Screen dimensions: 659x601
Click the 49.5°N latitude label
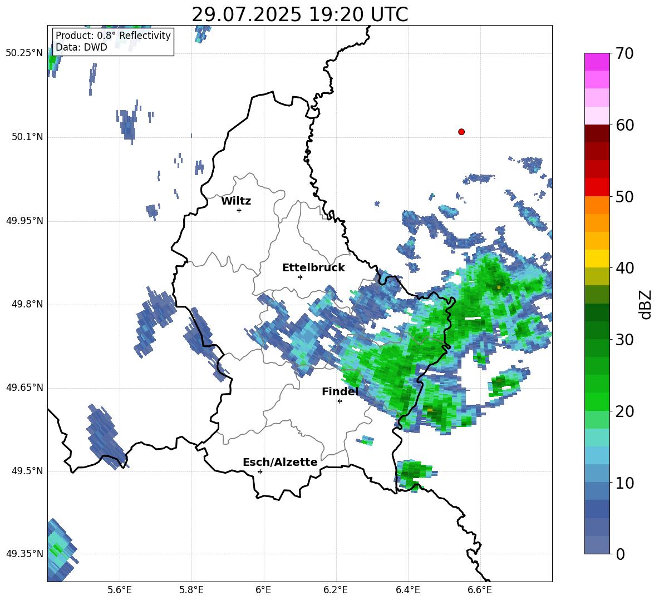point(27,471)
